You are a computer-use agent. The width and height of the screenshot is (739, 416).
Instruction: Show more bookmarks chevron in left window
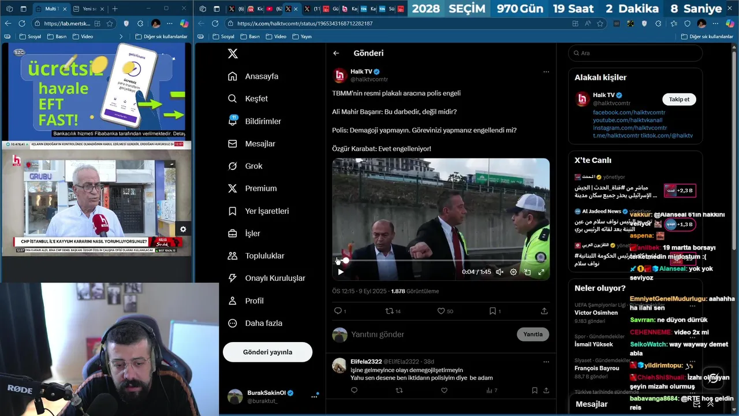tap(121, 36)
